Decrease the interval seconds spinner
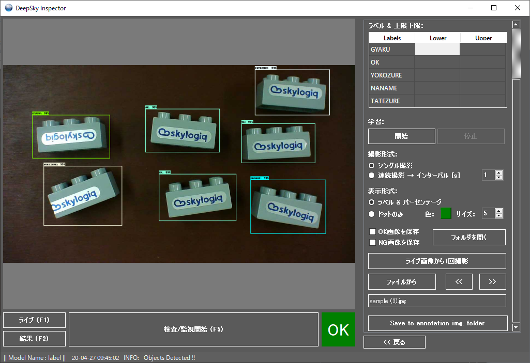Viewport: 530px width, 363px height. coord(499,178)
